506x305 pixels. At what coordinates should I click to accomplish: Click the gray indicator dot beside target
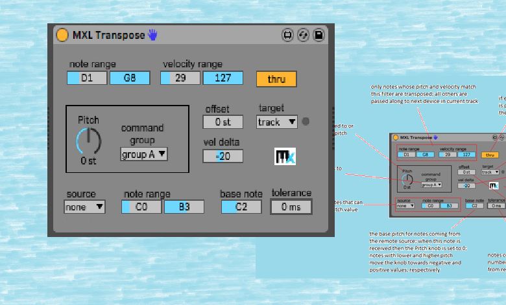pyautogui.click(x=306, y=121)
